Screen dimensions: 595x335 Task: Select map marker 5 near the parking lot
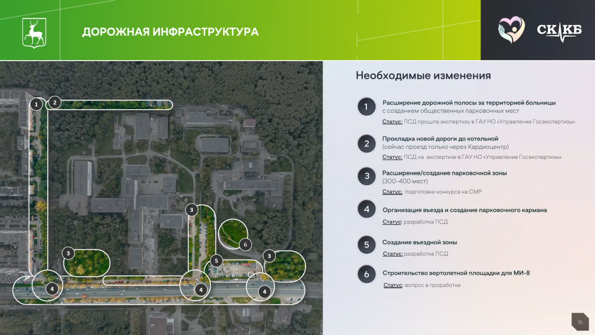point(216,261)
